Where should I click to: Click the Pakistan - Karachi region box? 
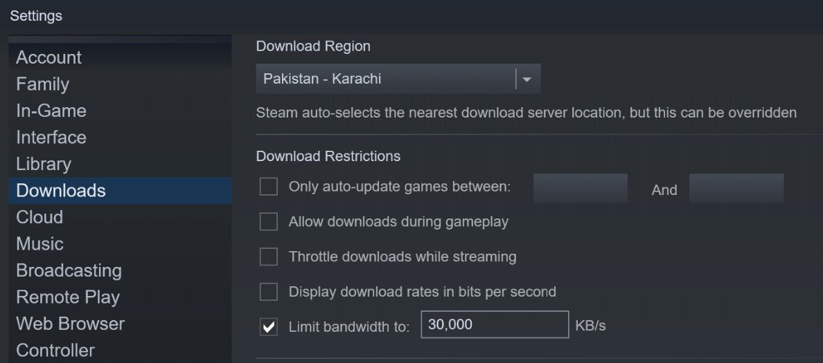coord(385,79)
